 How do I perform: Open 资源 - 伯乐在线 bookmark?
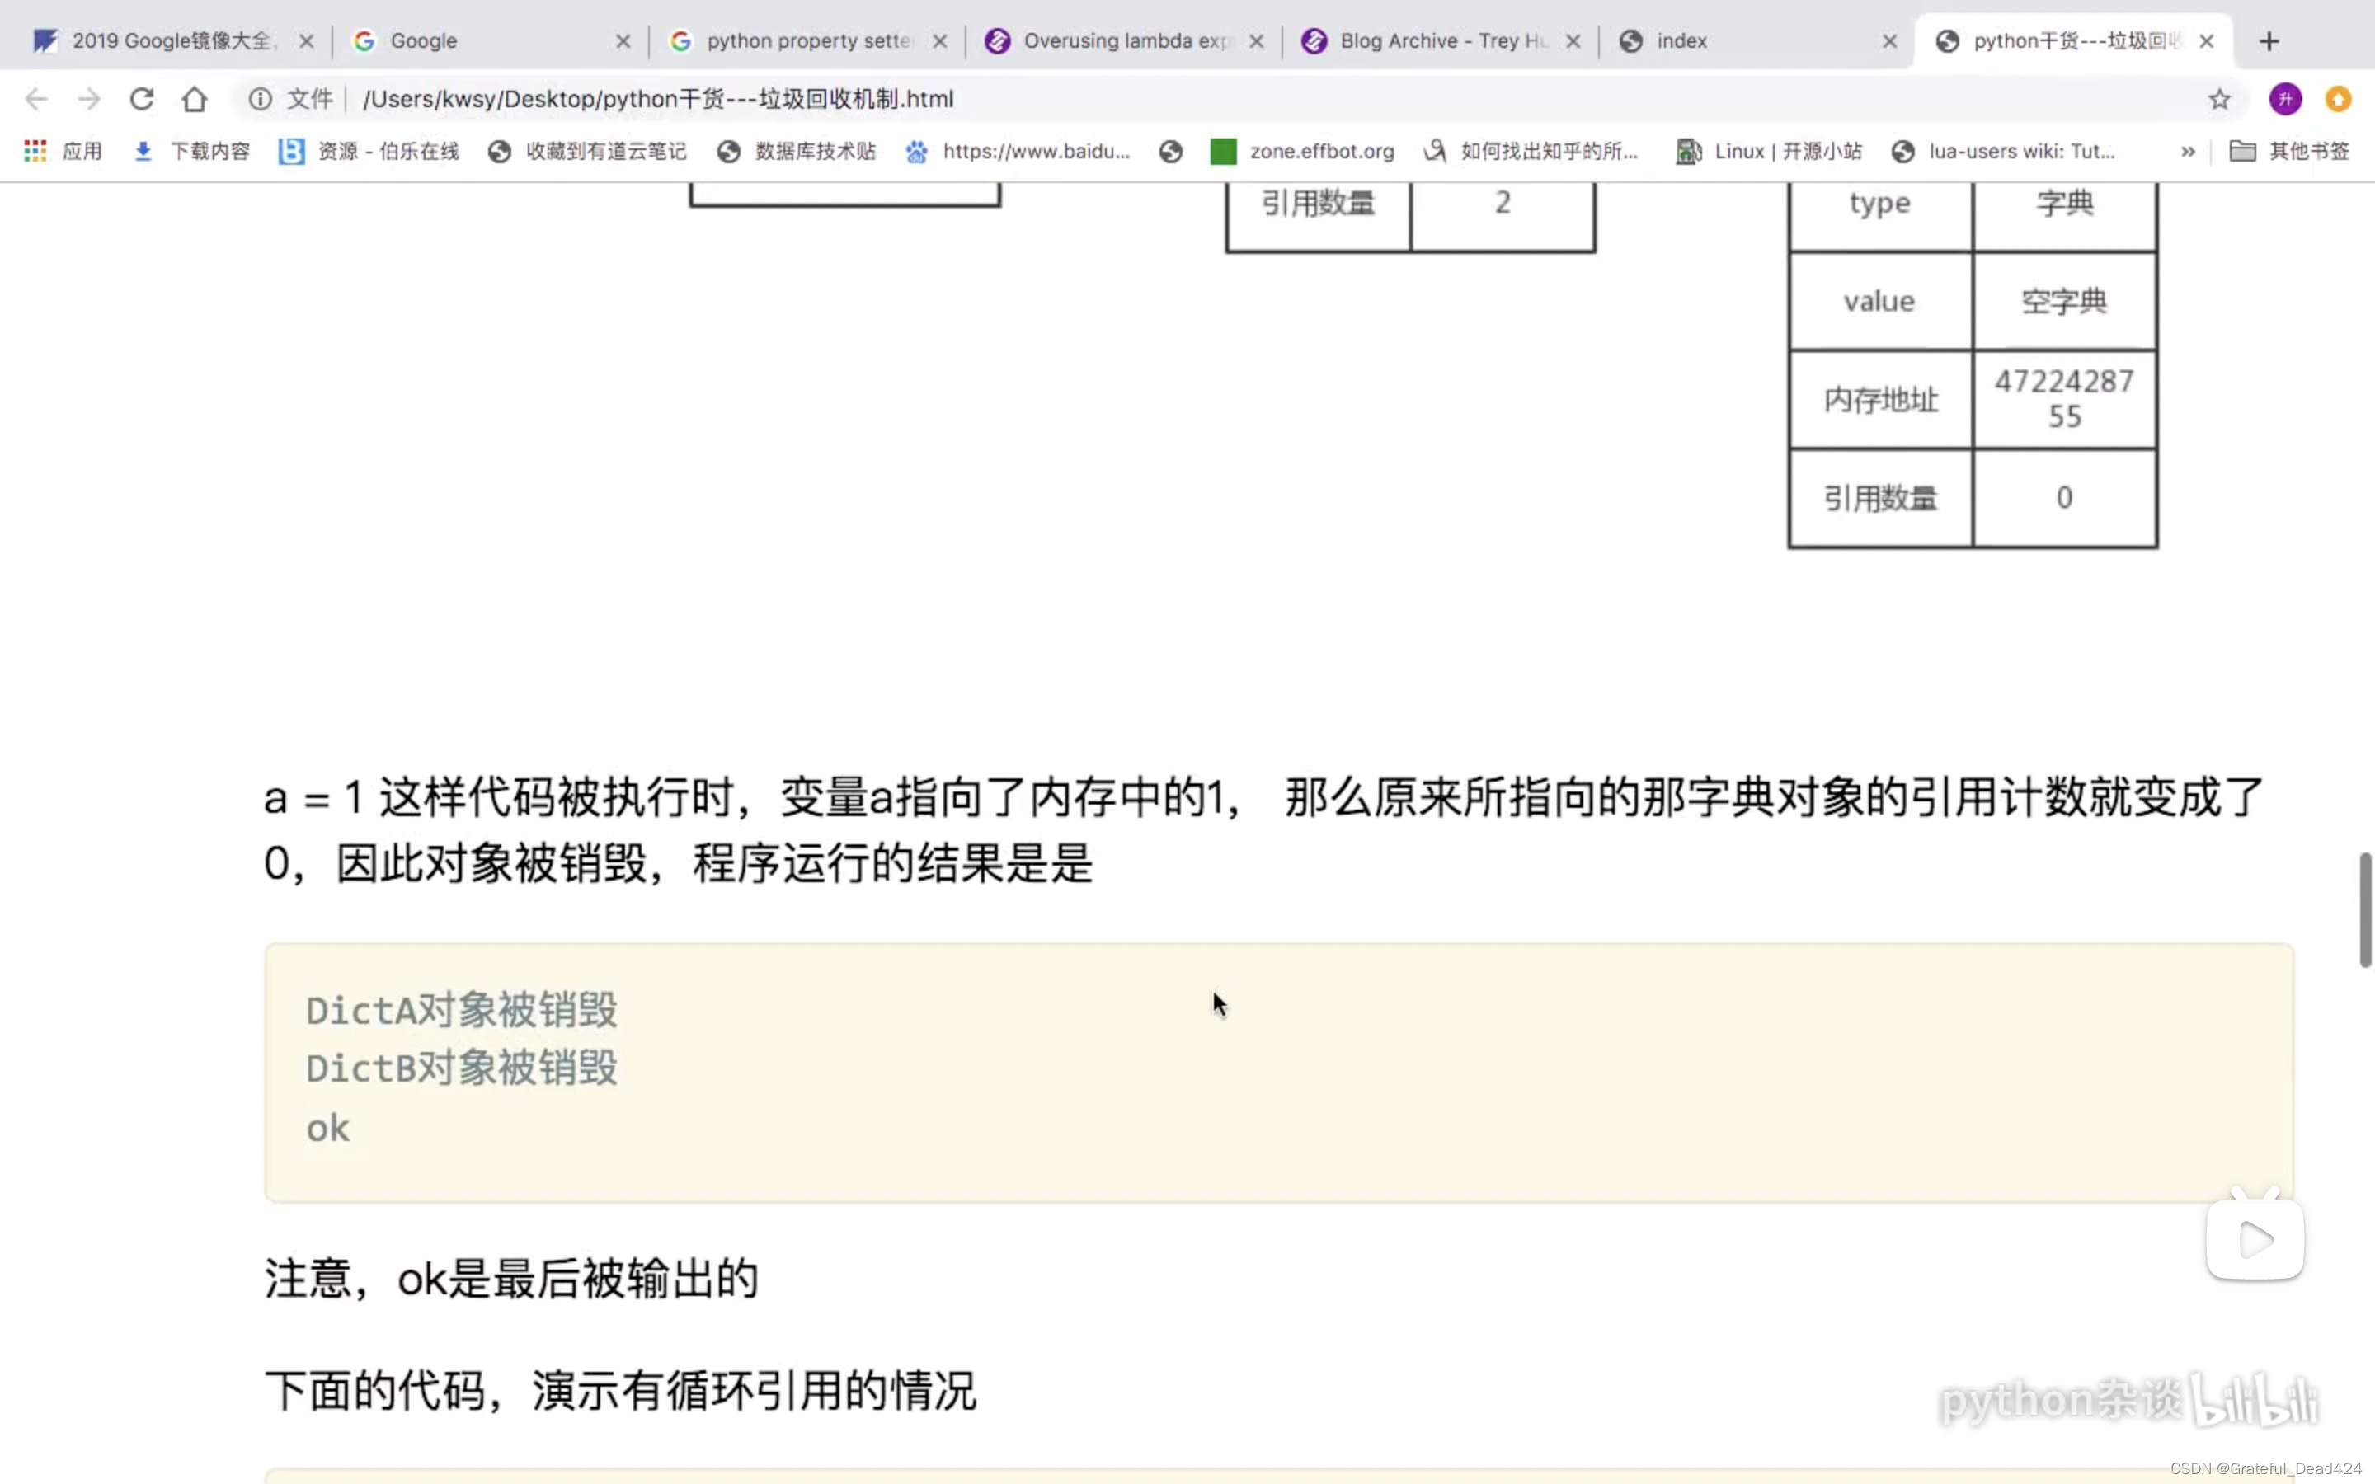(x=369, y=151)
